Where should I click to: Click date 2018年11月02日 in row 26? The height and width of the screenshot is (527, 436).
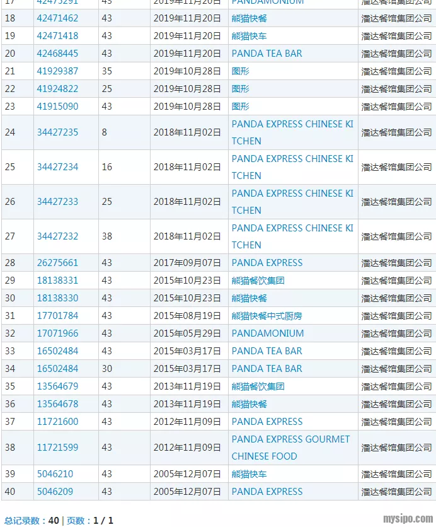pyautogui.click(x=187, y=202)
